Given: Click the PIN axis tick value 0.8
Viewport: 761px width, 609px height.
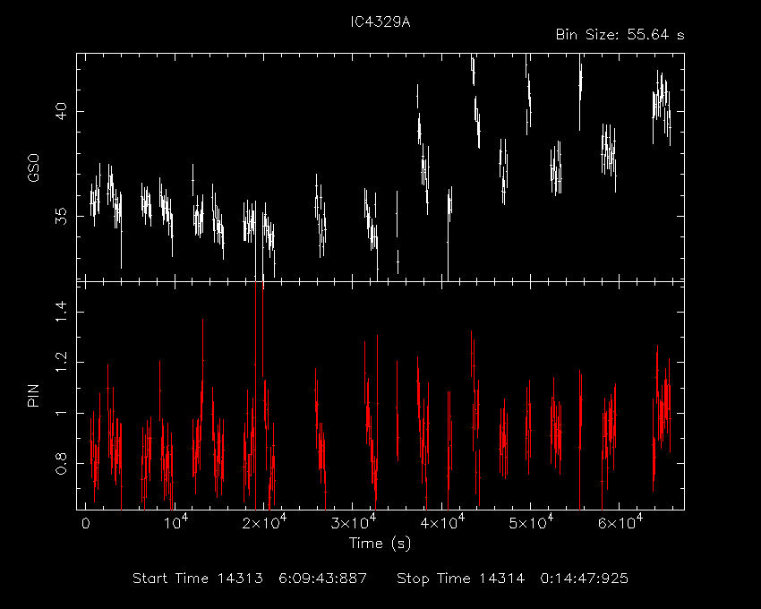Looking at the screenshot, I should [61, 464].
